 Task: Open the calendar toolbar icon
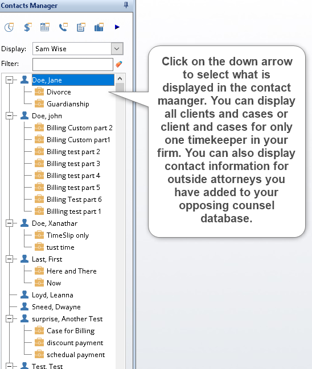pyautogui.click(x=45, y=27)
